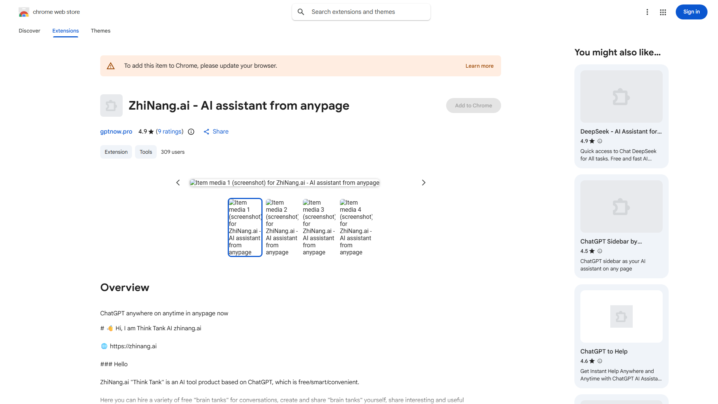718x404 pixels.
Task: Click the info icon on DeepSeek rating
Action: tap(600, 141)
